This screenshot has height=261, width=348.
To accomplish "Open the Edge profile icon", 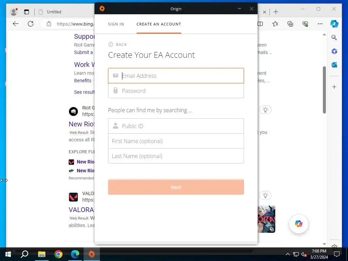I will (x=14, y=12).
